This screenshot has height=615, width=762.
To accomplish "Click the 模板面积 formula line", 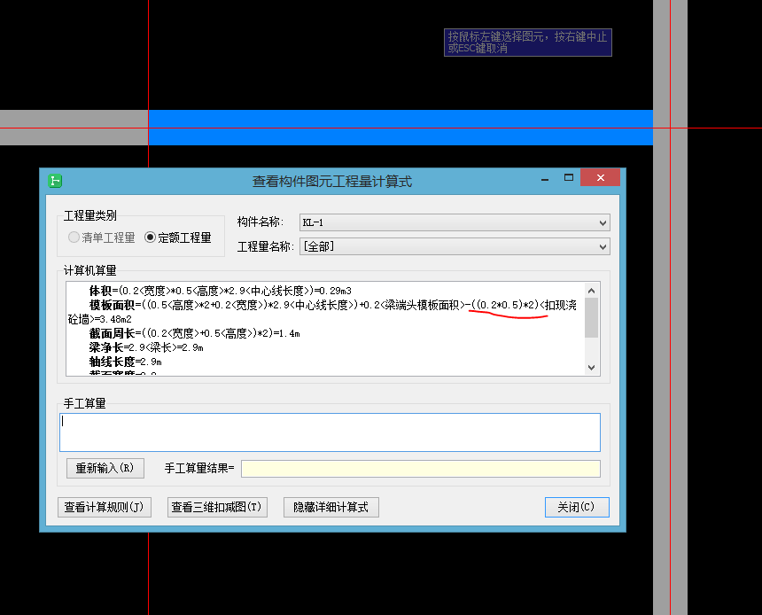I will tap(323, 312).
